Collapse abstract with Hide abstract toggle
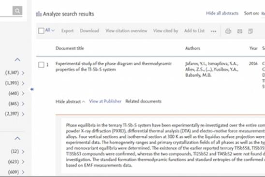The width and height of the screenshot is (265, 177). [x=70, y=102]
